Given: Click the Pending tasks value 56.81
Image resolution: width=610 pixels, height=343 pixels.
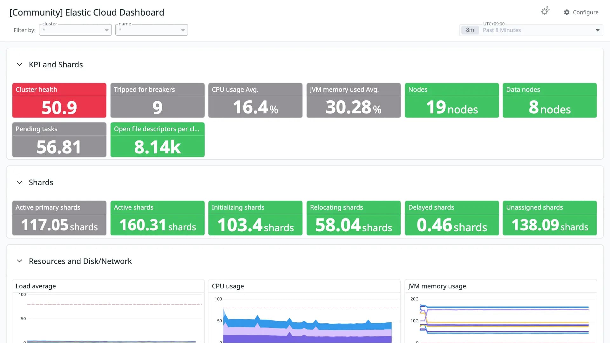Looking at the screenshot, I should 59,147.
